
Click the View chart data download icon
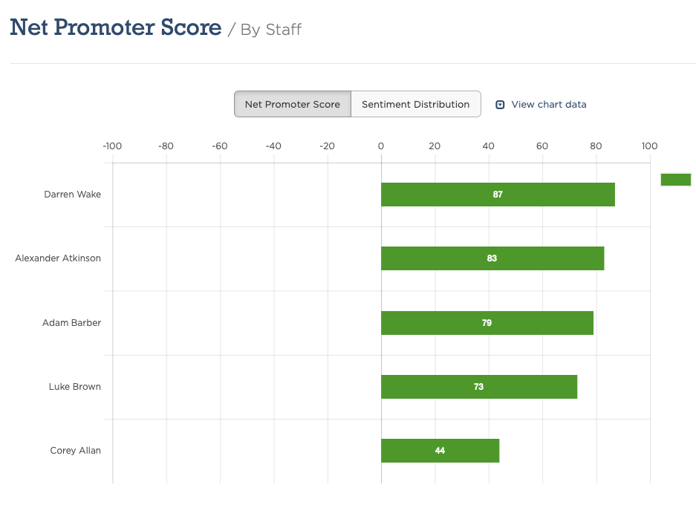(x=500, y=104)
